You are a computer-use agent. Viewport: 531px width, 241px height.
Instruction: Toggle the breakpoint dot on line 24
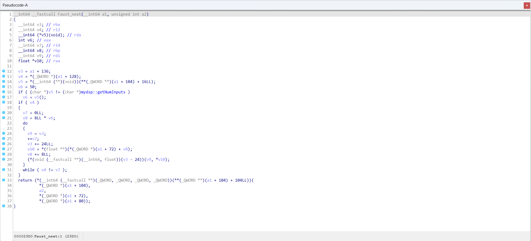coord(4,133)
